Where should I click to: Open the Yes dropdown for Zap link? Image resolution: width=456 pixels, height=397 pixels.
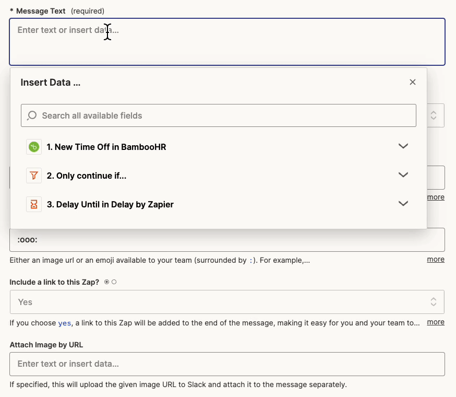[227, 302]
